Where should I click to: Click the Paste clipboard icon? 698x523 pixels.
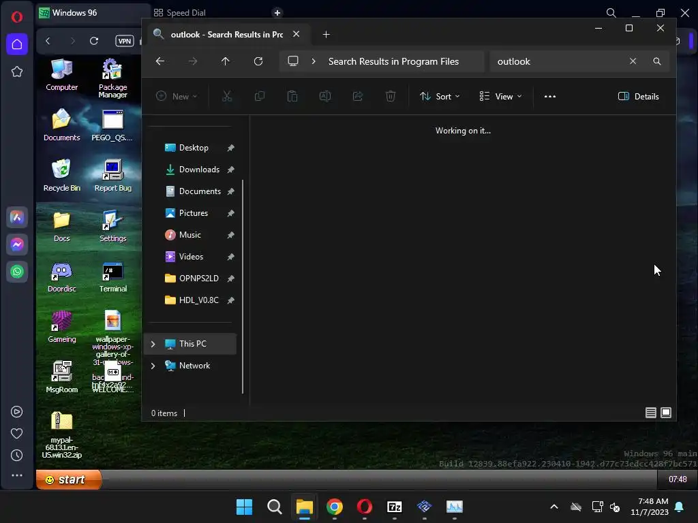292,96
